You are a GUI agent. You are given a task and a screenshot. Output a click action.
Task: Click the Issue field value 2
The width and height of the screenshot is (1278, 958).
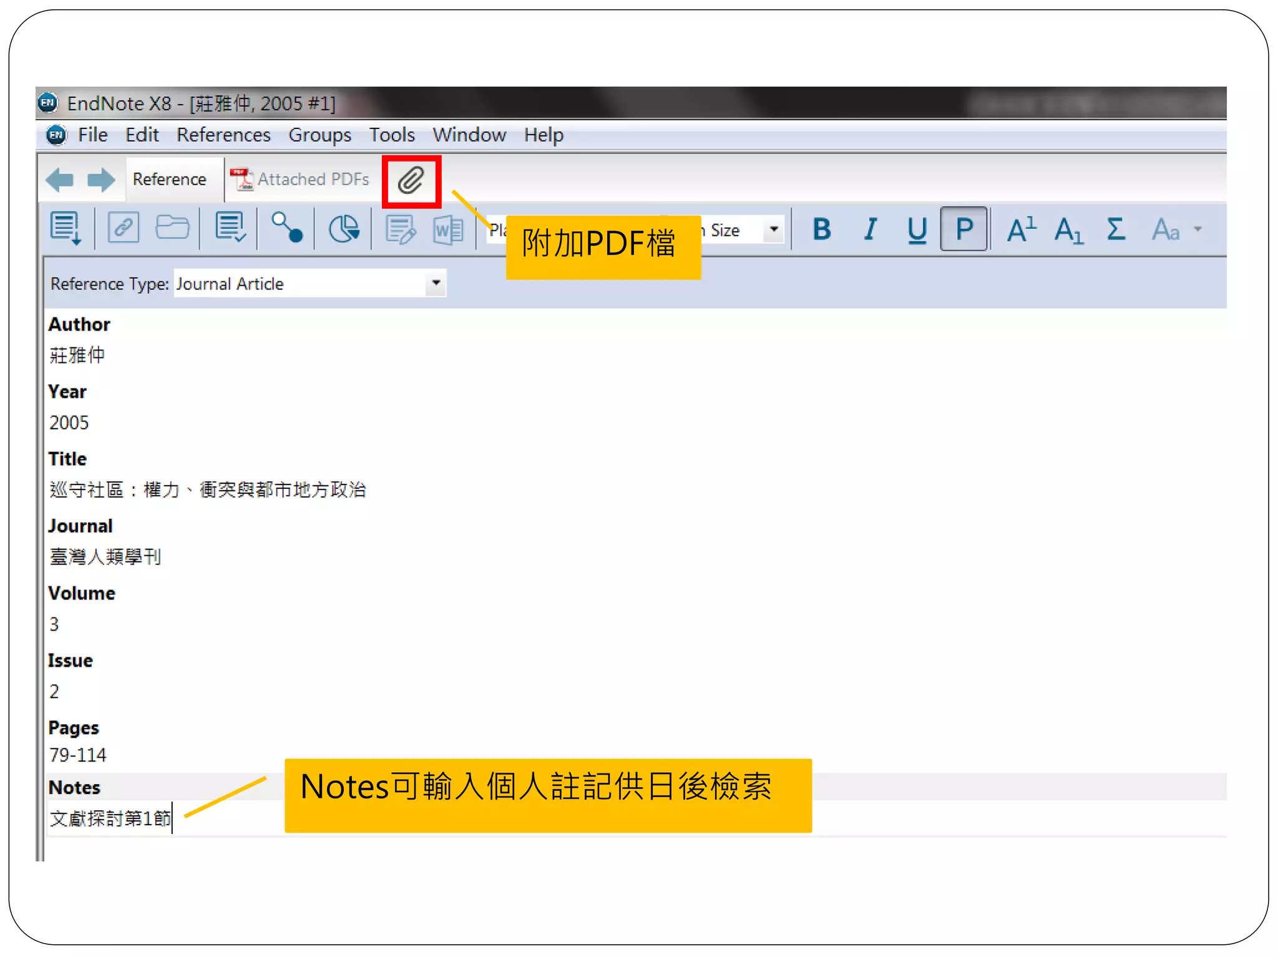click(x=54, y=691)
